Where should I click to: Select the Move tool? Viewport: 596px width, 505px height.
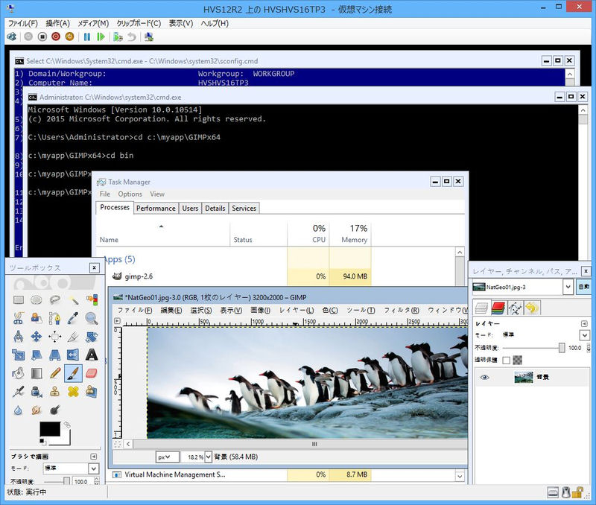(x=37, y=336)
